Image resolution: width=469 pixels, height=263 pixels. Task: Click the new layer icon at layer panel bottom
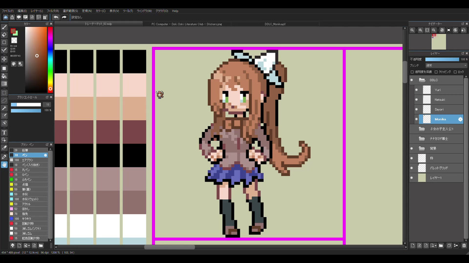pos(413,245)
